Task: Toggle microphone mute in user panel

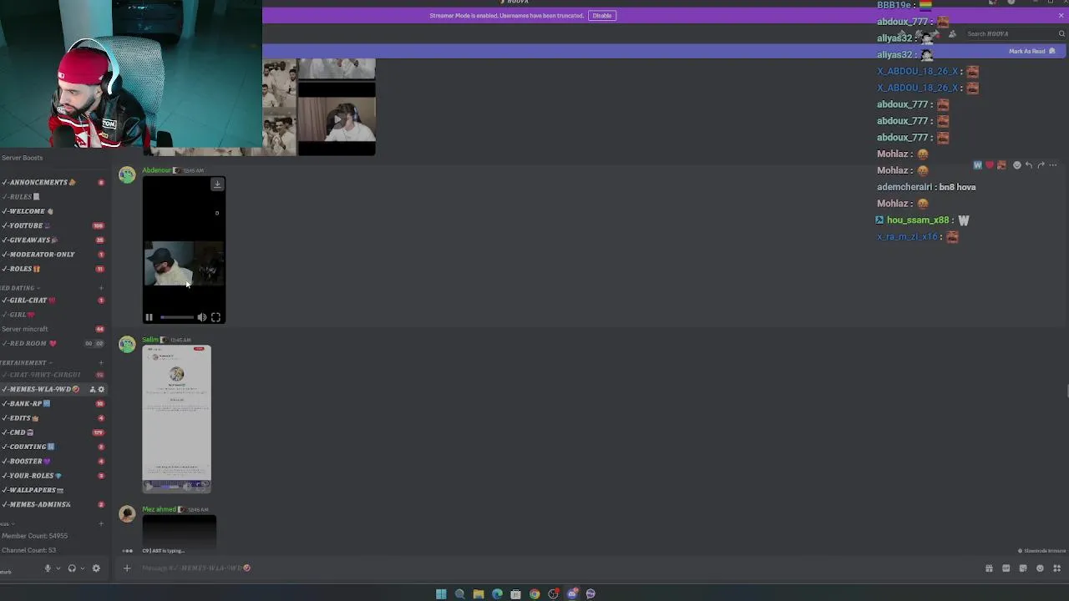Action: click(48, 568)
